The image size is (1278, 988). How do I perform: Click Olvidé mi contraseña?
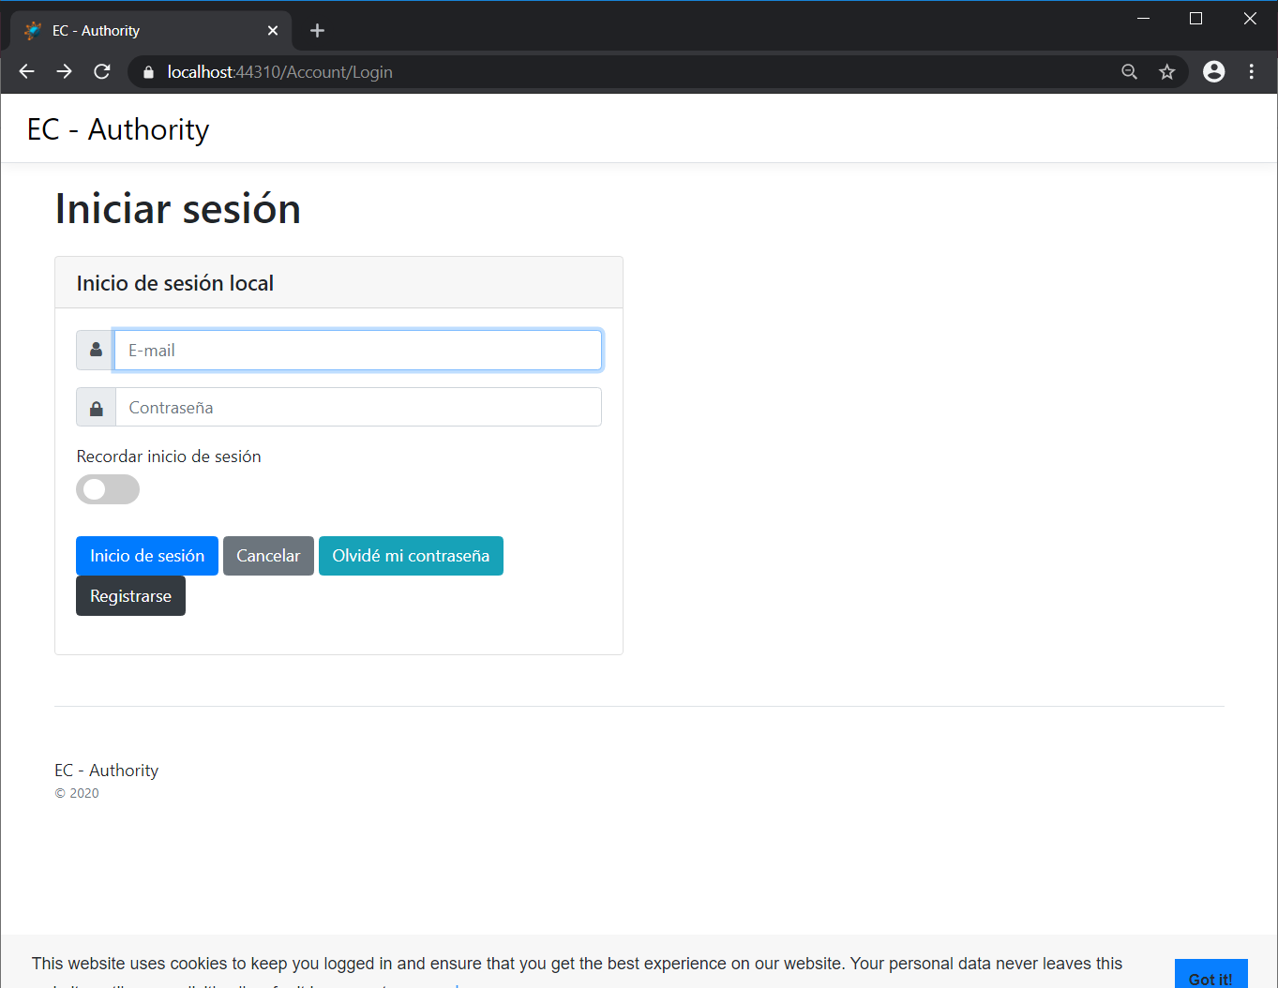(411, 555)
